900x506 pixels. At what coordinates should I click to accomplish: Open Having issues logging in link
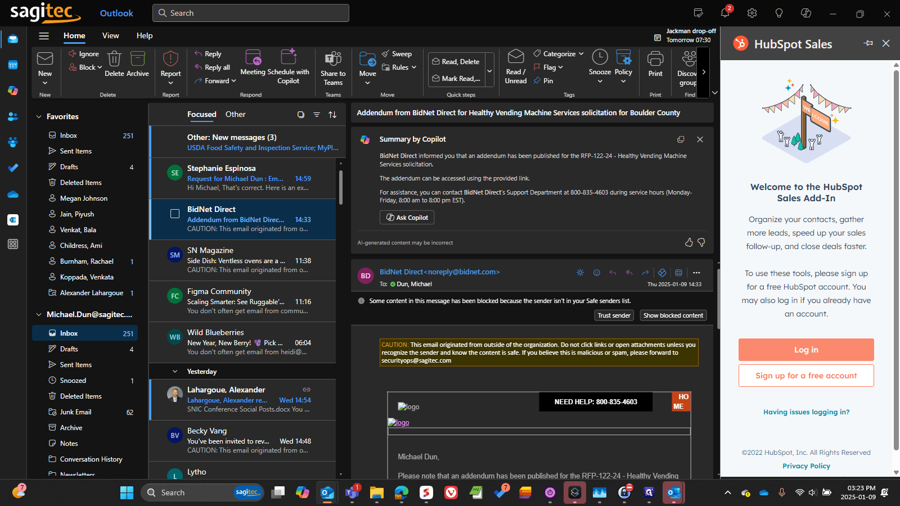click(806, 412)
